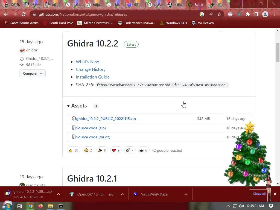Toggle the rocket reaction
The height and width of the screenshot is (210, 280).
pos(130,150)
